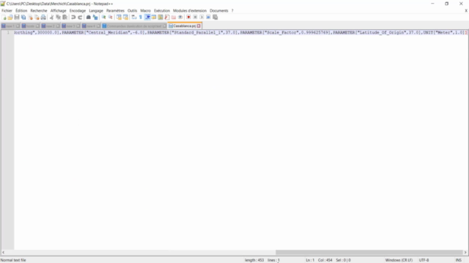
Task: Click the Windows (CR LF) status entry
Action: coord(399,260)
